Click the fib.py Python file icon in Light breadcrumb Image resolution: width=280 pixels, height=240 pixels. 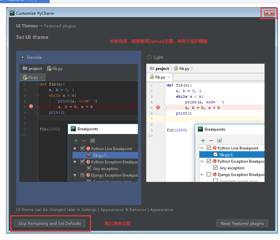pos(176,68)
